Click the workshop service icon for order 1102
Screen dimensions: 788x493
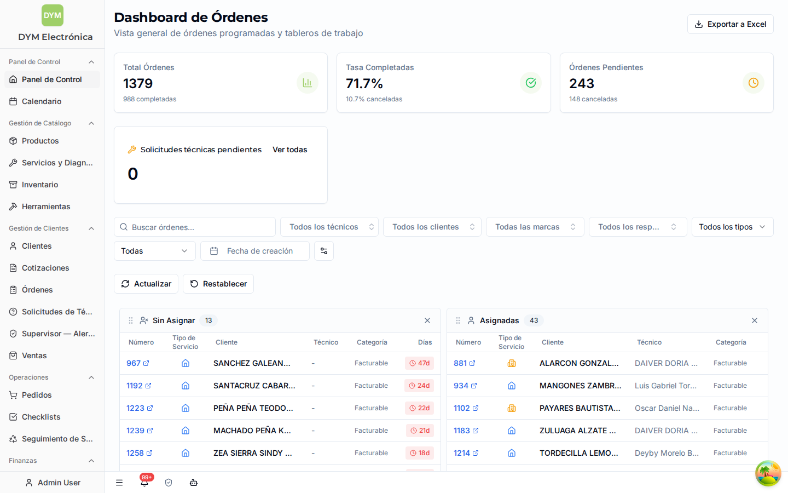click(x=512, y=408)
